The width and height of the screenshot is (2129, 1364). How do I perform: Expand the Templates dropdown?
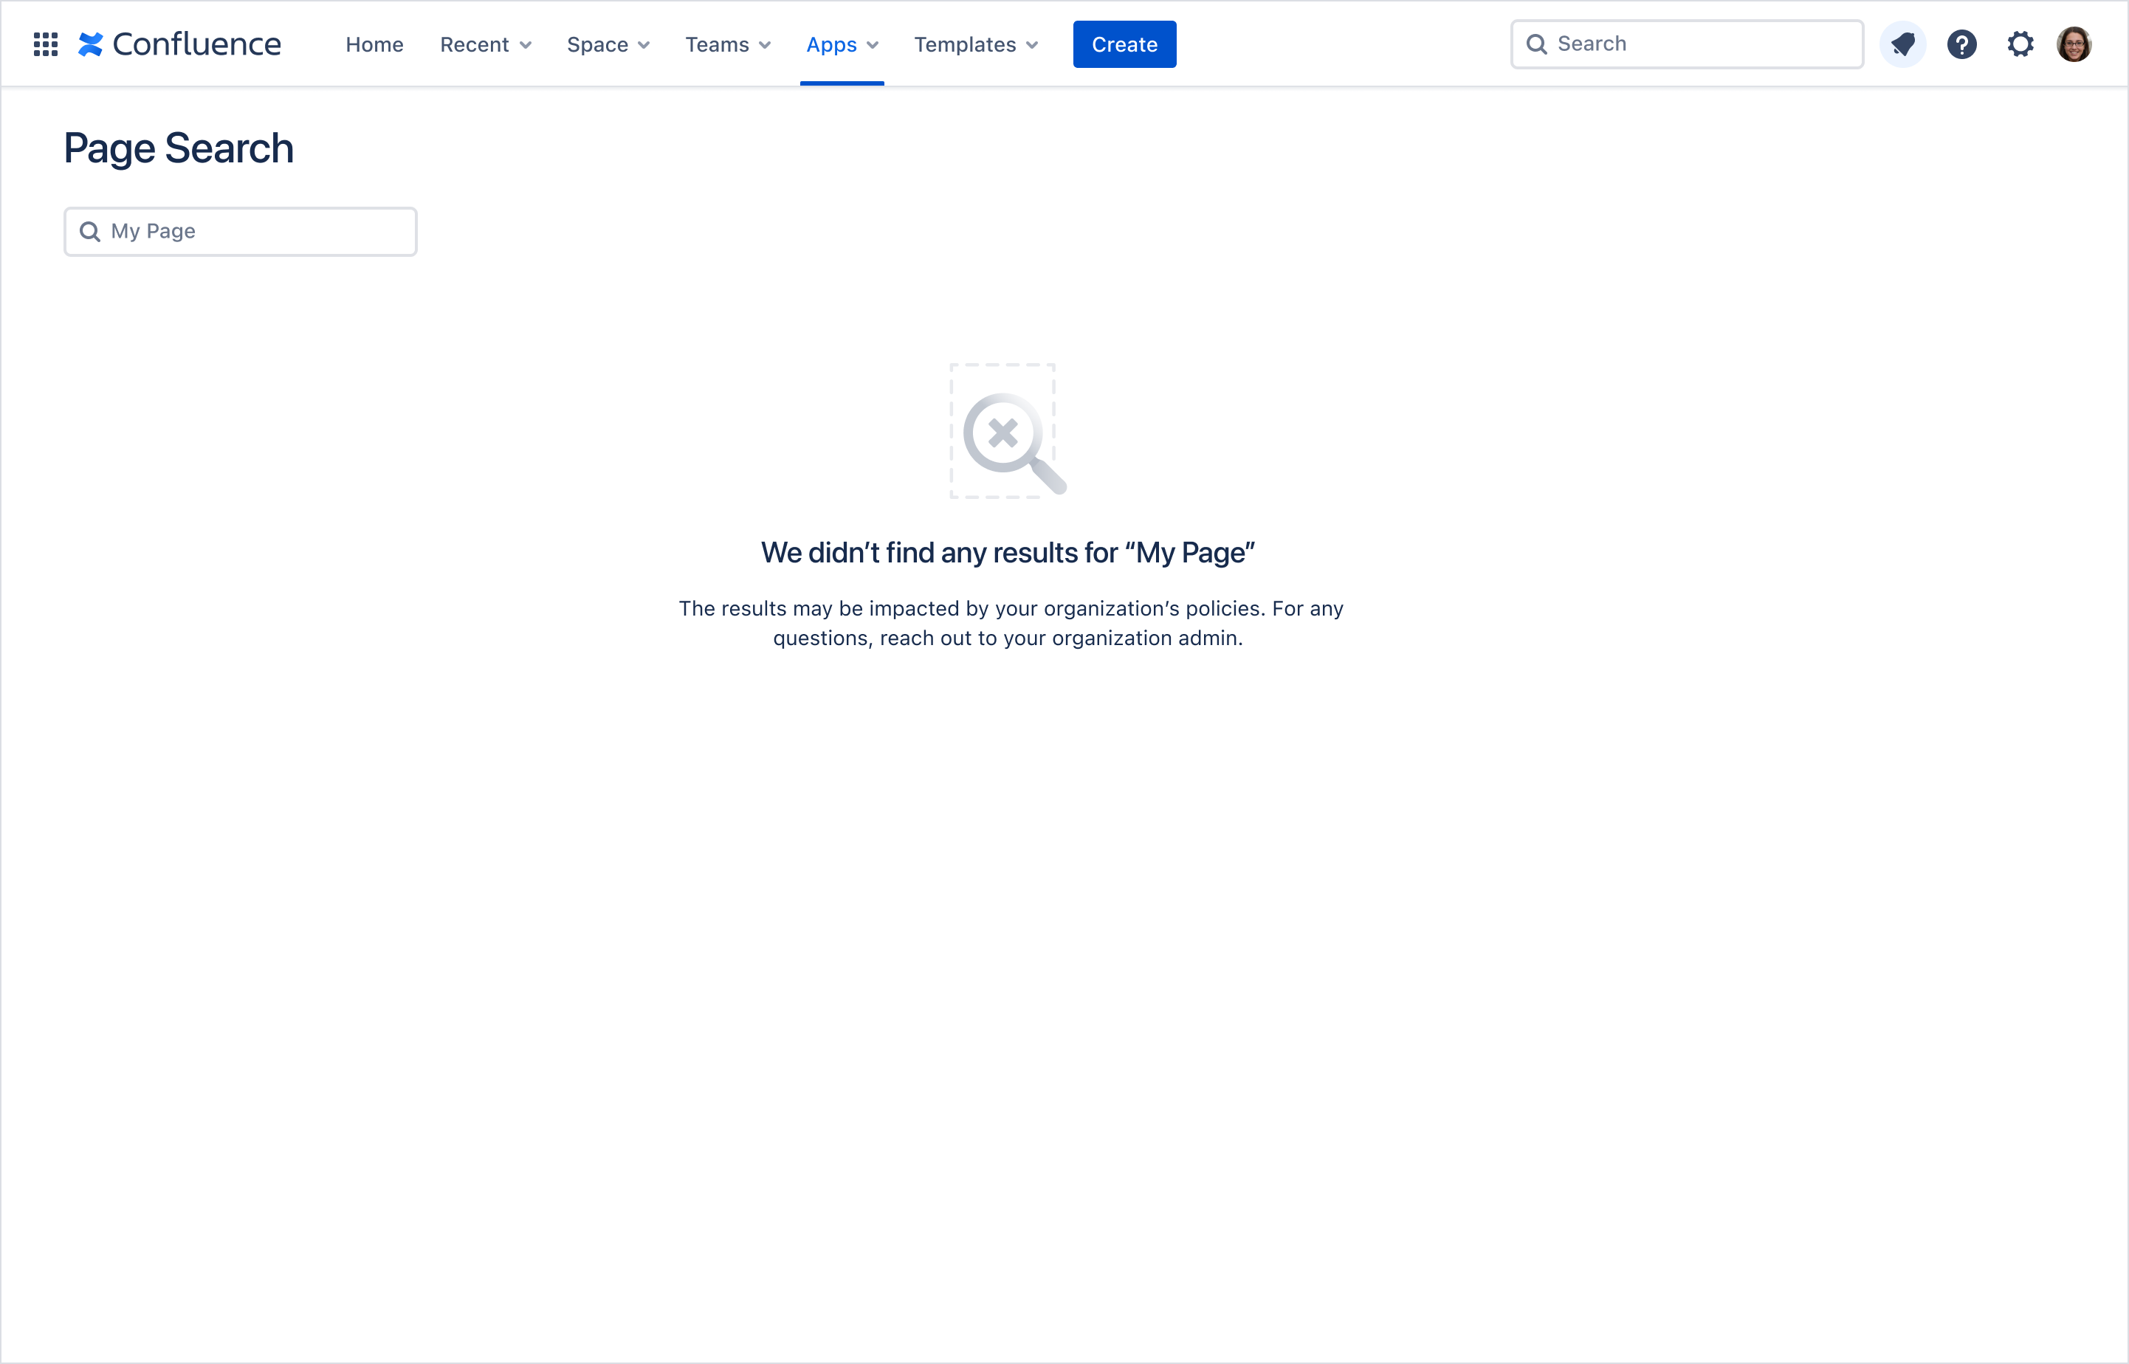coord(975,44)
